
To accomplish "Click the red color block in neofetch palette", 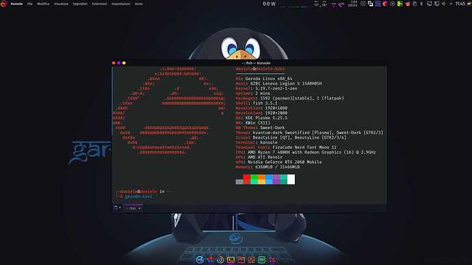I will pyautogui.click(x=246, y=180).
